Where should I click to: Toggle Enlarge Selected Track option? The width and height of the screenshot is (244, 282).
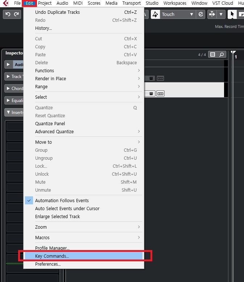point(84,216)
